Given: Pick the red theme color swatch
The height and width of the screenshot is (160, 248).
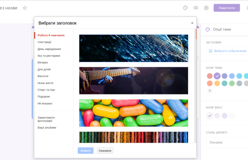Looking at the screenshot, I should (210, 76).
